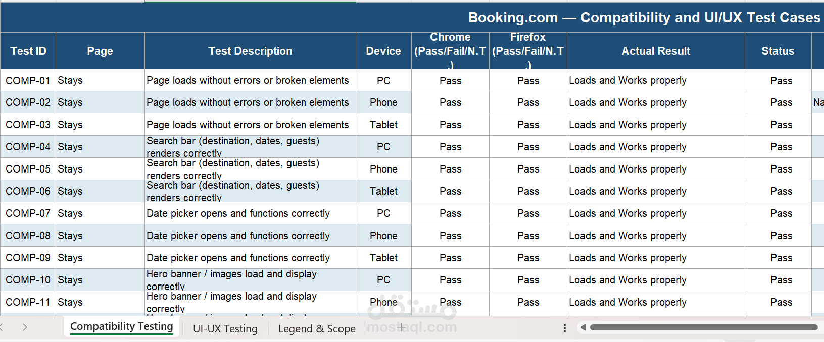This screenshot has height=342, width=824.
Task: Select the Compatibility Testing sheet tab
Action: (x=121, y=327)
